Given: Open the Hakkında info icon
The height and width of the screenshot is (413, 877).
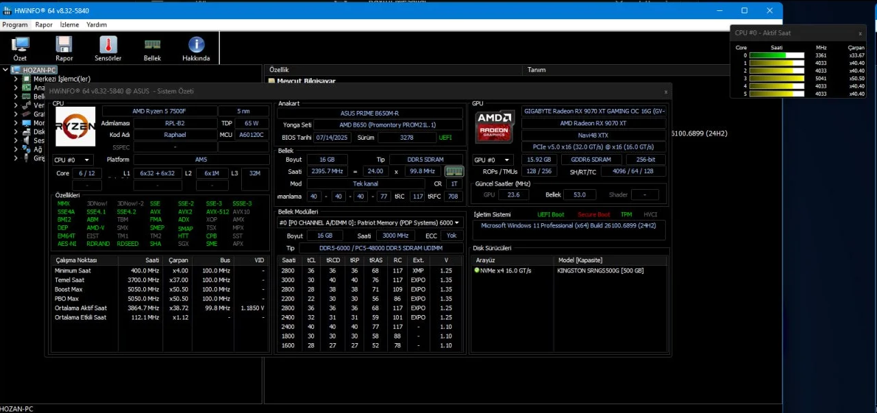Looking at the screenshot, I should point(196,48).
